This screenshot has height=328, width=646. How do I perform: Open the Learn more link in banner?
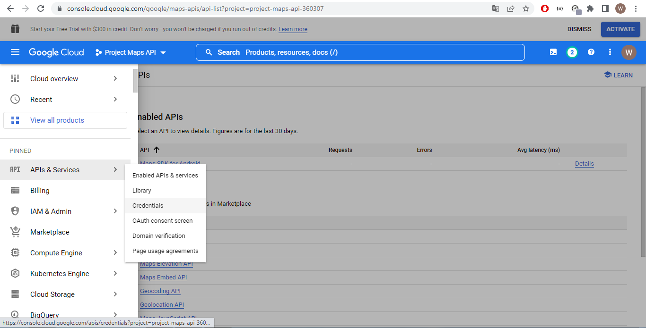[x=293, y=29]
